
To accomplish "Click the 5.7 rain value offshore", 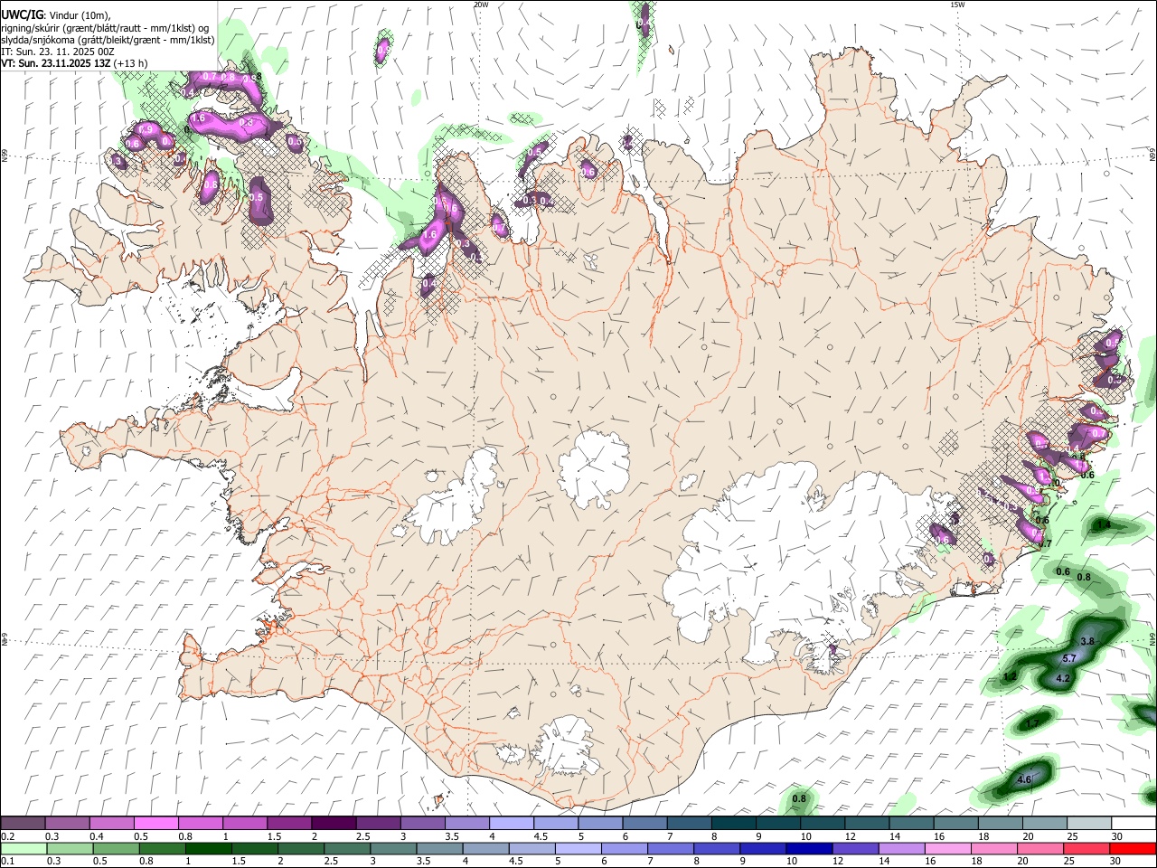I will tap(1069, 658).
